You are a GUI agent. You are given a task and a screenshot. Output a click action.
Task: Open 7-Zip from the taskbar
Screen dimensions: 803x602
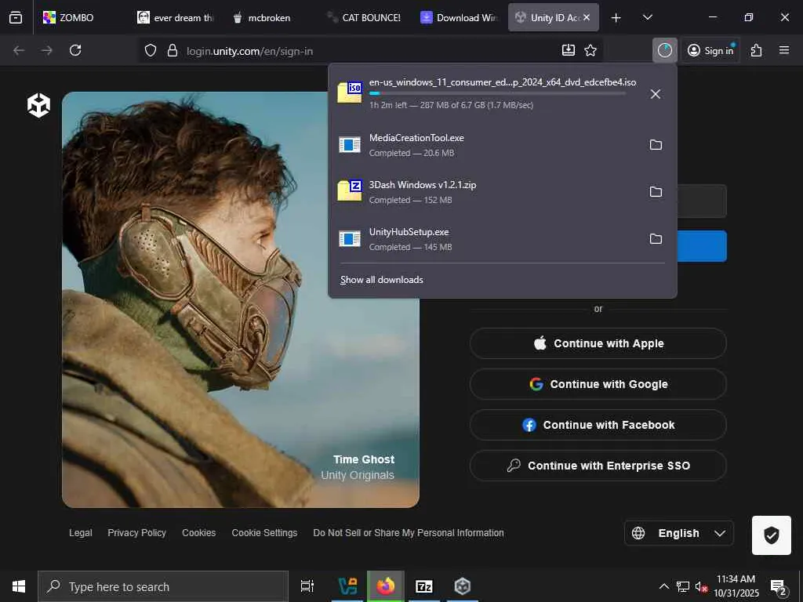(424, 586)
